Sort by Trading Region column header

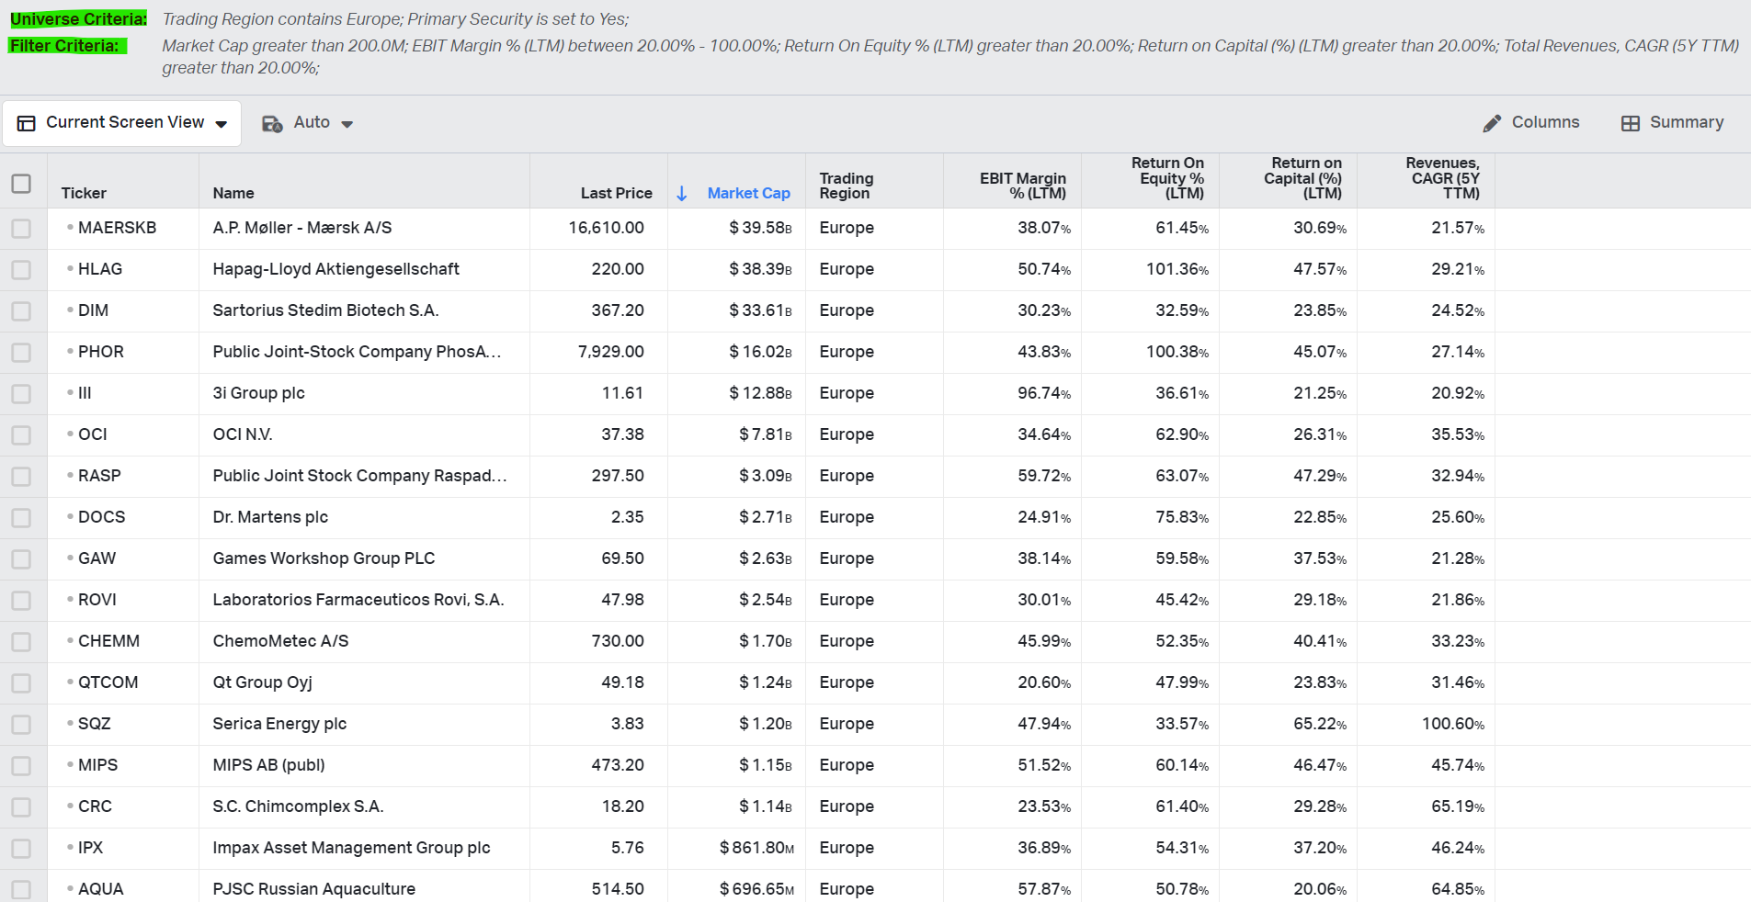pyautogui.click(x=847, y=186)
